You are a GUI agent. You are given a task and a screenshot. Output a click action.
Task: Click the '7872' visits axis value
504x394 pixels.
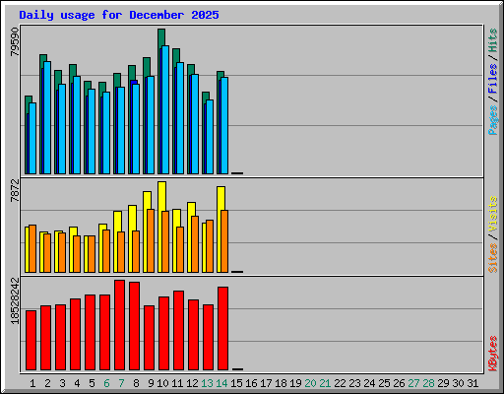(15, 190)
